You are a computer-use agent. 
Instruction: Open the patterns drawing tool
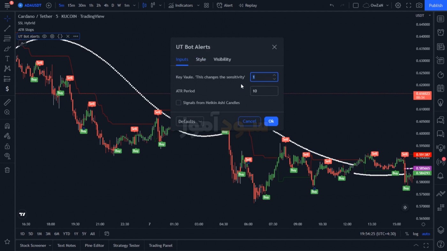coord(7,68)
